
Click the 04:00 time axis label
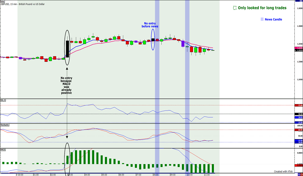coord(87,175)
